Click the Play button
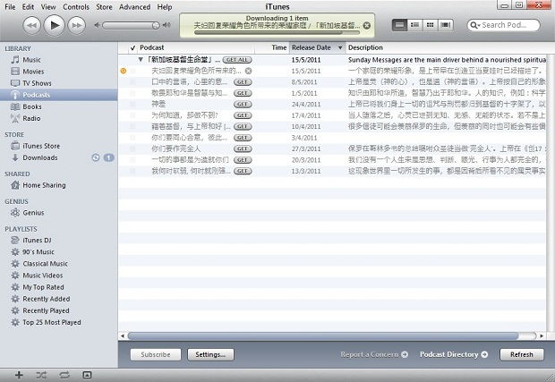This screenshot has height=382, width=555. click(x=54, y=25)
